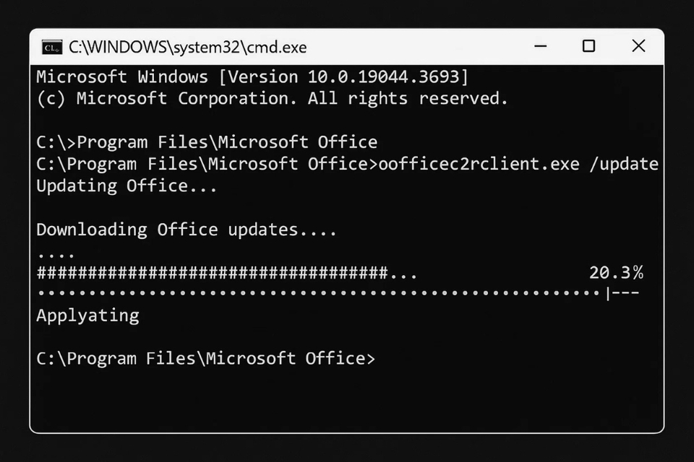This screenshot has width=694, height=462.
Task: Click the dotted progress line
Action: [x=318, y=293]
